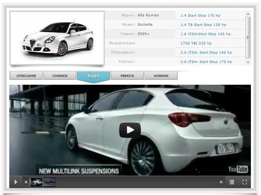Click the Година: label
Screen dimensions: 261x195
128,34
